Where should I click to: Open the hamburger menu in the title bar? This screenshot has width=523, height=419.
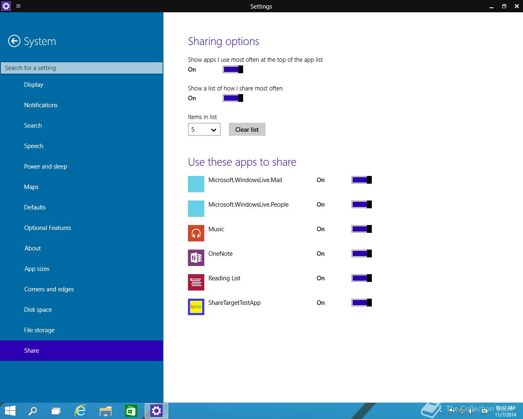[x=18, y=6]
